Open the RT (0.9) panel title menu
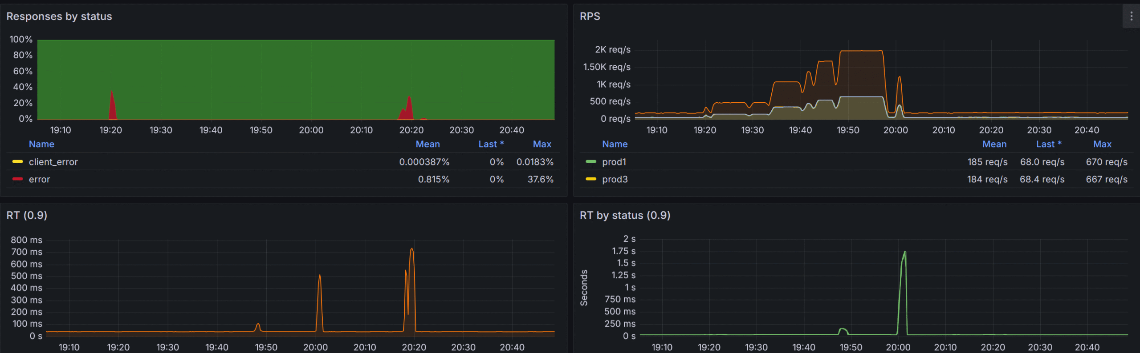The image size is (1140, 353). point(27,215)
